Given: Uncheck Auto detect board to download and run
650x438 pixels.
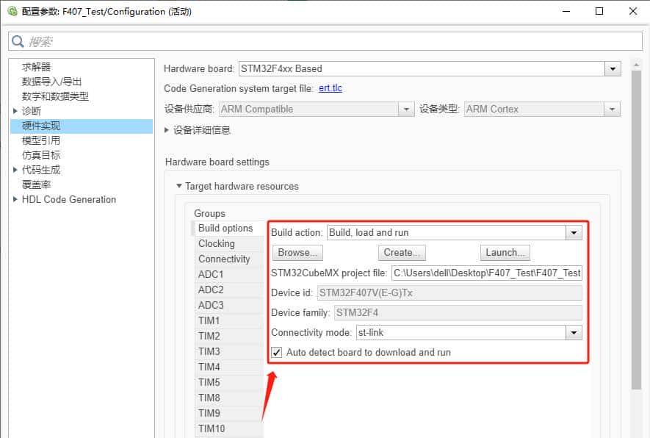Looking at the screenshot, I should pos(276,352).
